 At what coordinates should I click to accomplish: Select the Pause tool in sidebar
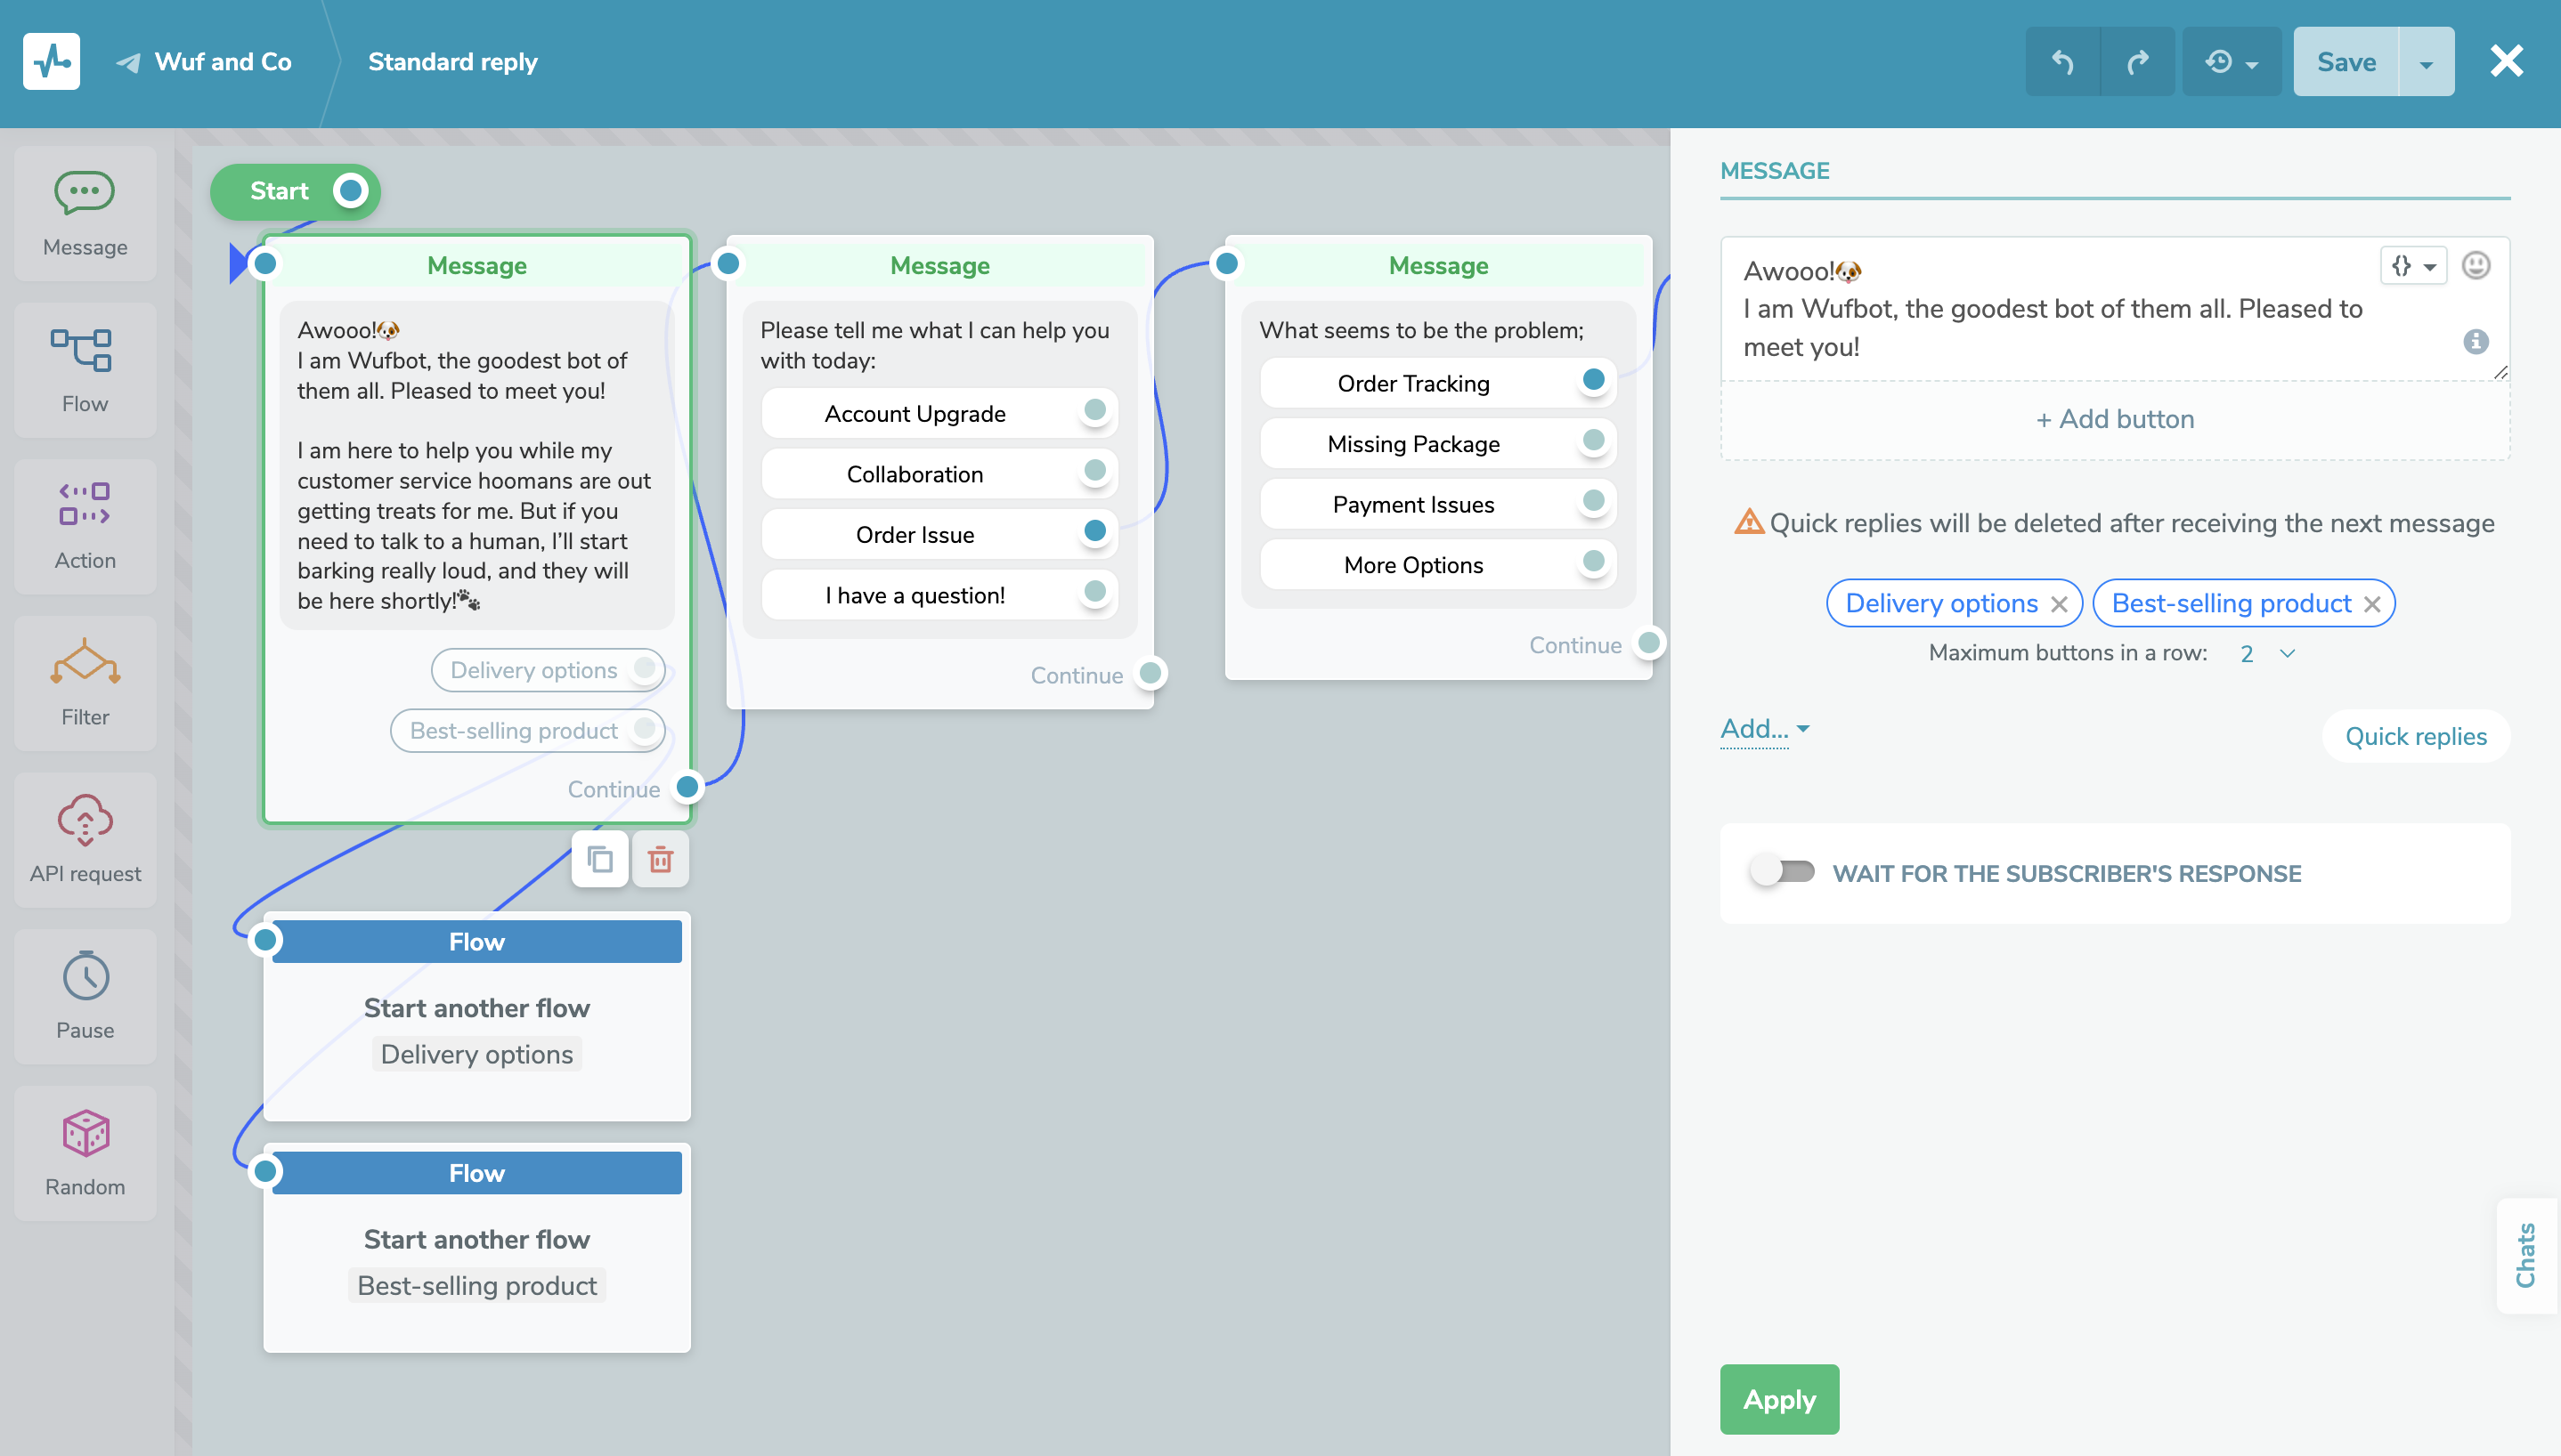[83, 1004]
